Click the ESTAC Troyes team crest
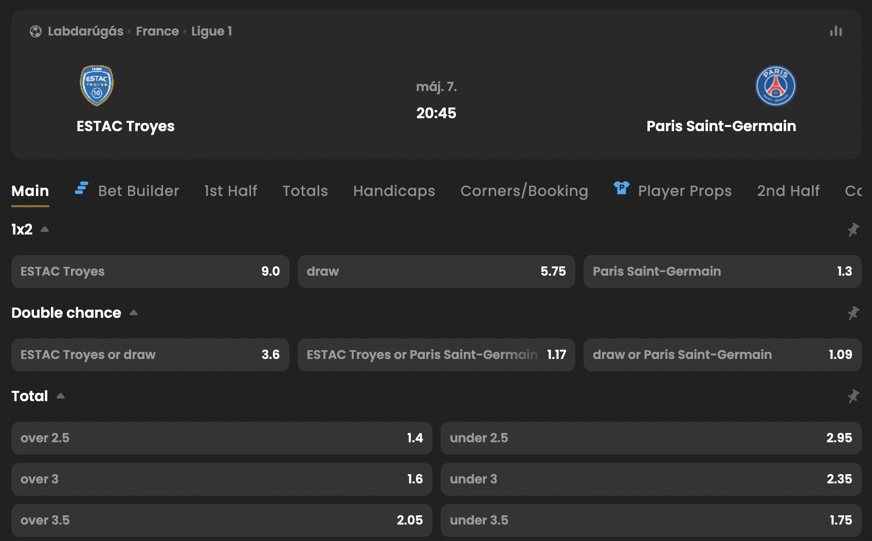Viewport: 872px width, 541px height. tap(97, 85)
